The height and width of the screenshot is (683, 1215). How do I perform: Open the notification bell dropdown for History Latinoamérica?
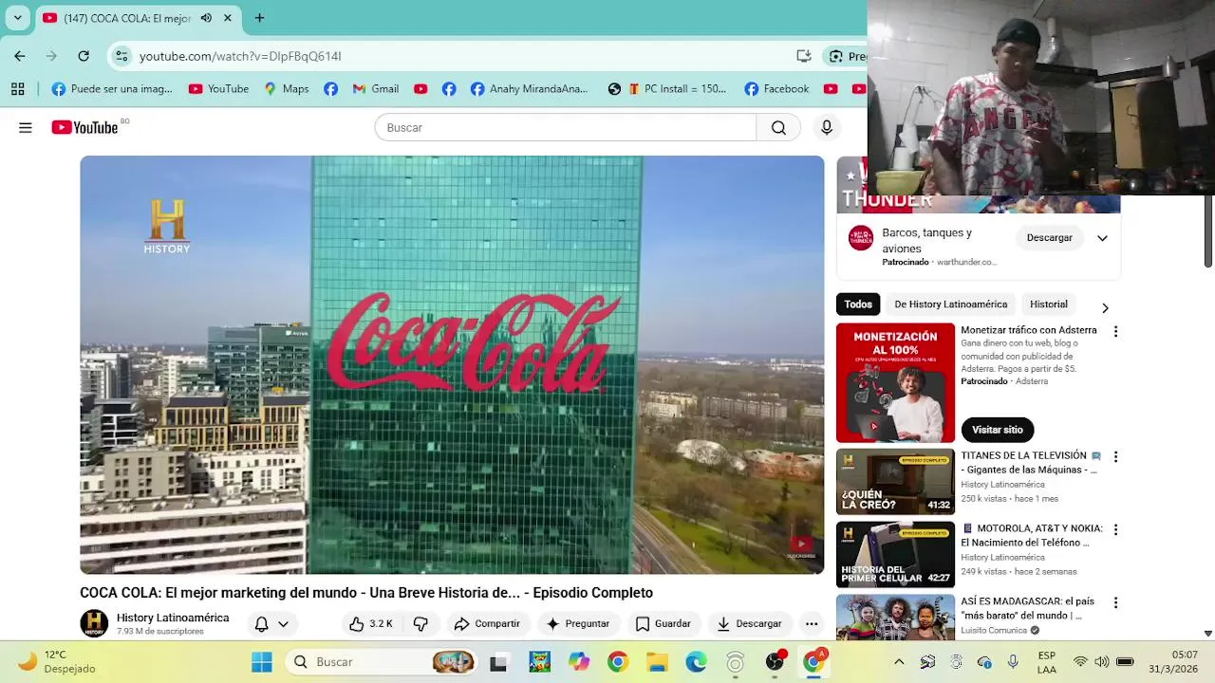[x=271, y=623]
